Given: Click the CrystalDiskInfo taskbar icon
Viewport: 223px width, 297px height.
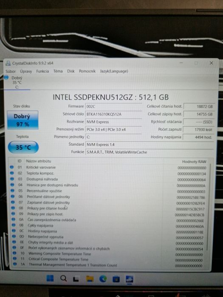Looking at the screenshot, I should (x=130, y=279).
